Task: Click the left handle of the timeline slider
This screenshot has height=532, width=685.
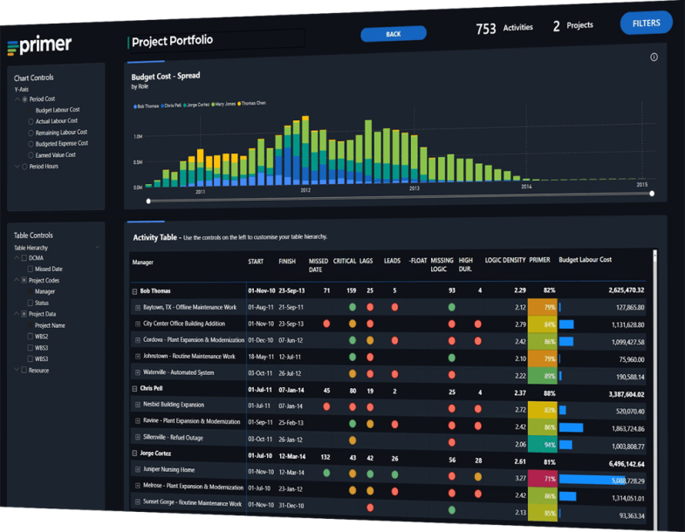Action: tap(148, 201)
